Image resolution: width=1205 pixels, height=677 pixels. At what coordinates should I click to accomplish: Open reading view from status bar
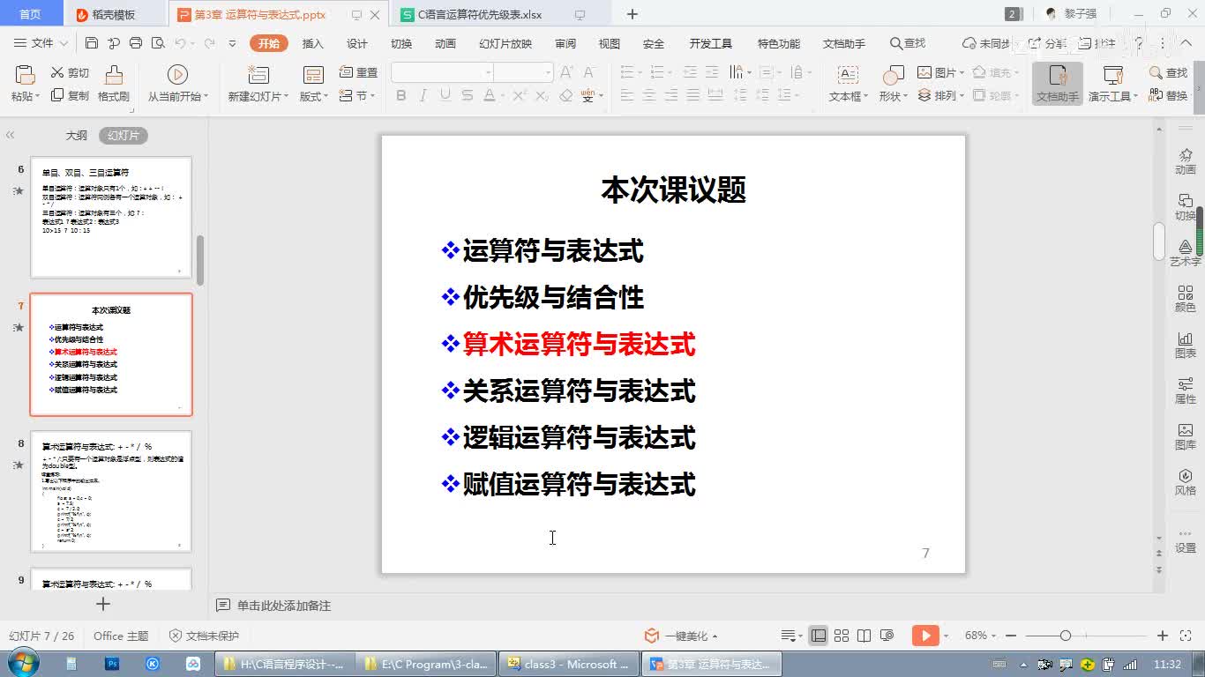[x=864, y=636]
